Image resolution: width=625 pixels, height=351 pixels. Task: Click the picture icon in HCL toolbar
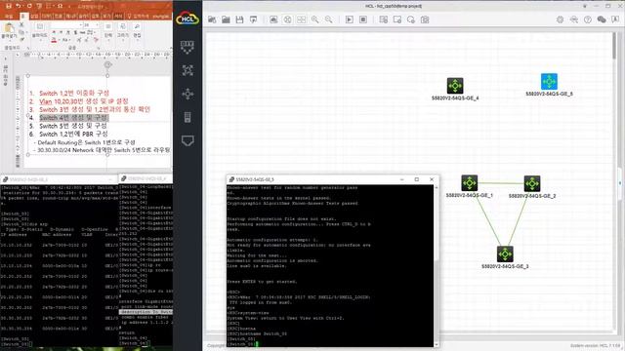(x=273, y=19)
